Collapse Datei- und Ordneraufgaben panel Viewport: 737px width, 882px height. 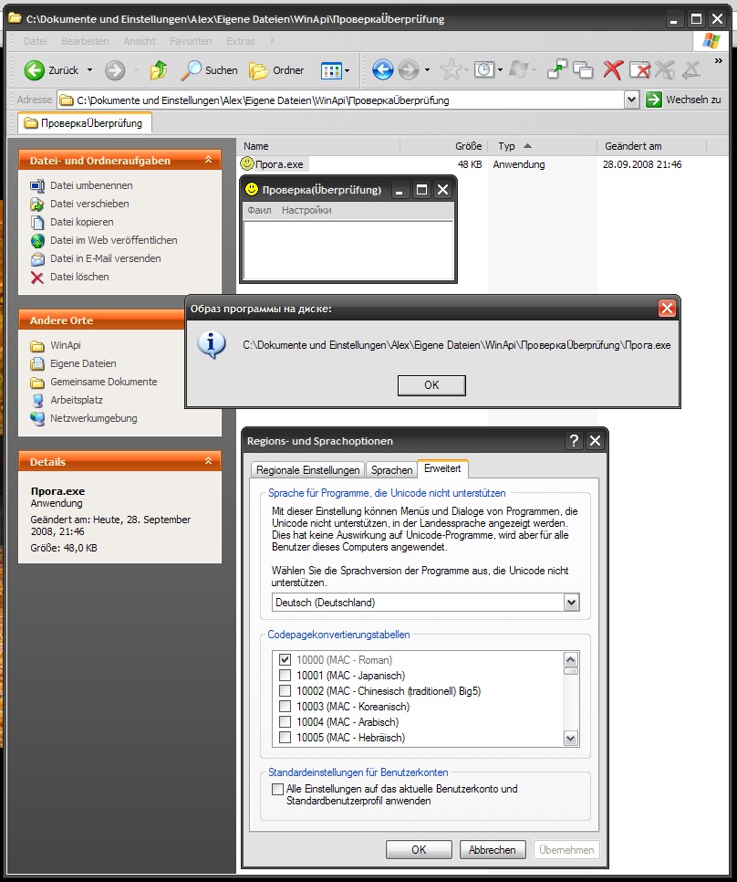click(208, 160)
